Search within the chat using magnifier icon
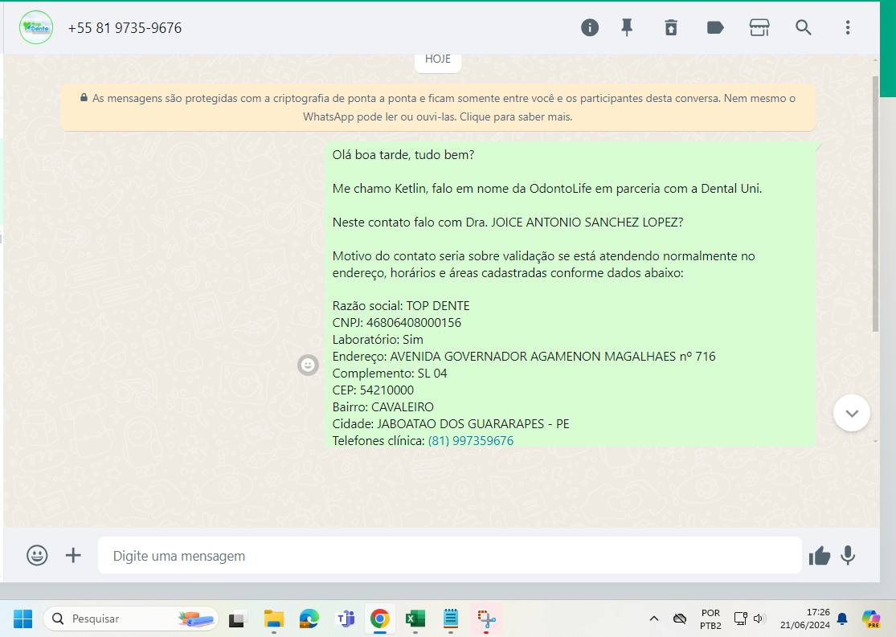 [804, 27]
